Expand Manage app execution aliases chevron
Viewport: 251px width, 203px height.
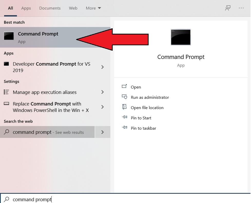(x=103, y=92)
